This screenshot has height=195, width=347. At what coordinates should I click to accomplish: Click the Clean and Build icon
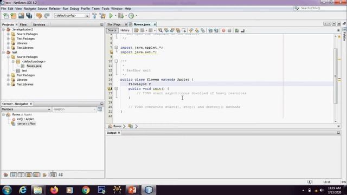pyautogui.click(x=102, y=16)
